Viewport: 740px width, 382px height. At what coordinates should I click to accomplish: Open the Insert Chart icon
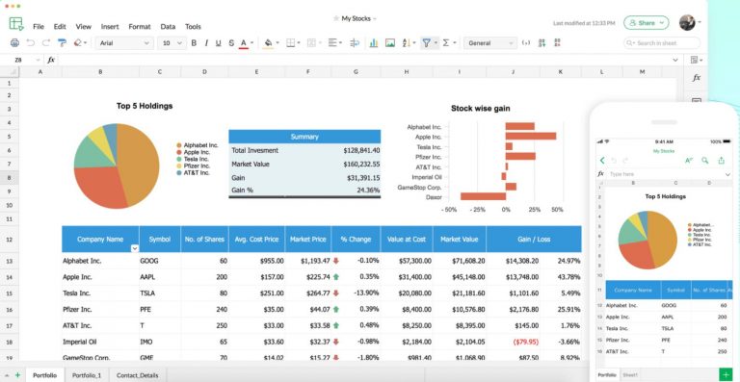[x=373, y=43]
